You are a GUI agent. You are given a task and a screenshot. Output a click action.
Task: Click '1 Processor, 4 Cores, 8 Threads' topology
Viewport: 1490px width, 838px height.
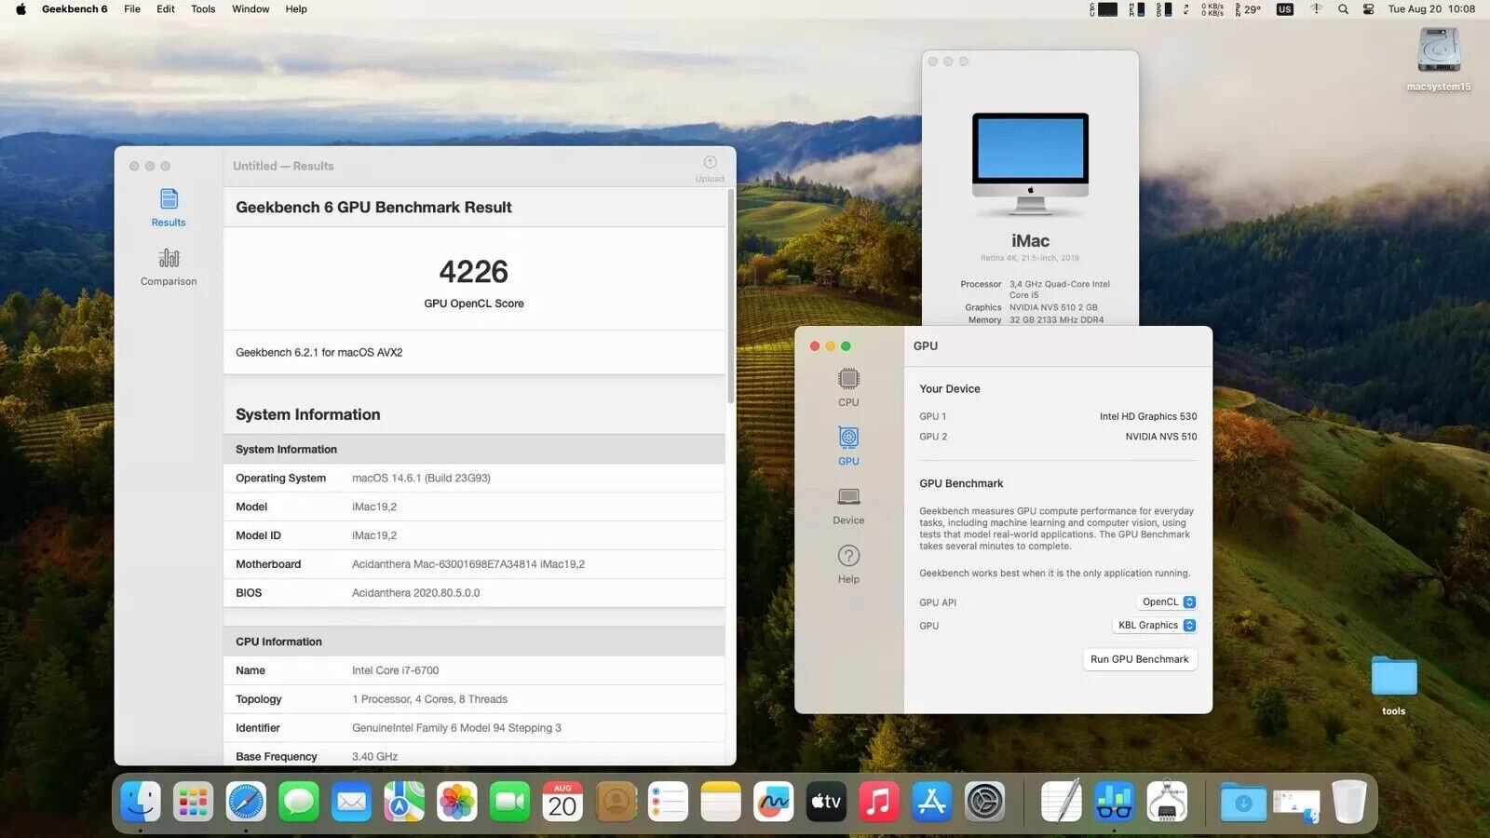pos(429,699)
